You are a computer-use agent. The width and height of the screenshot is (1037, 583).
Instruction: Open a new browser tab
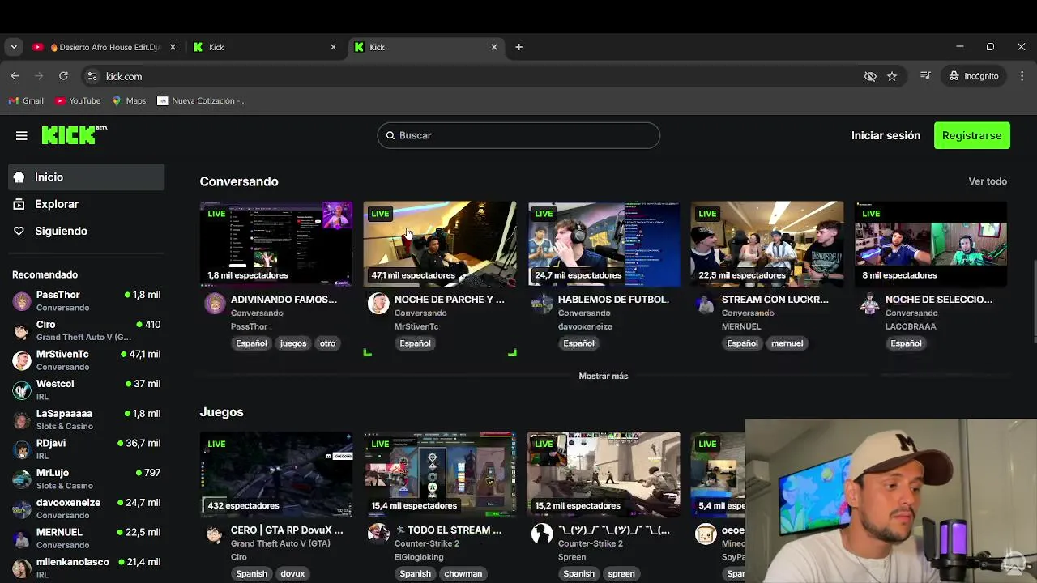point(518,47)
